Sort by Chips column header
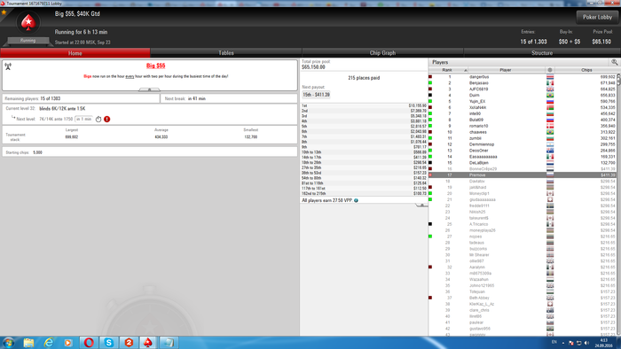Image resolution: width=621 pixels, height=349 pixels. (586, 70)
